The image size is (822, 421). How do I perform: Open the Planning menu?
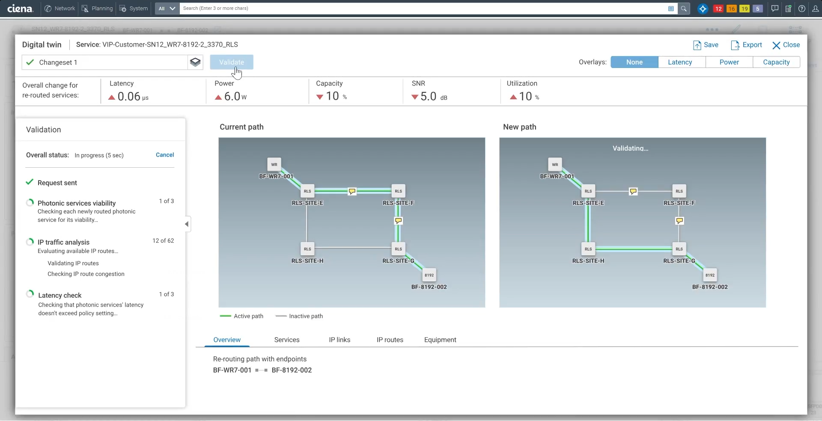(x=97, y=8)
